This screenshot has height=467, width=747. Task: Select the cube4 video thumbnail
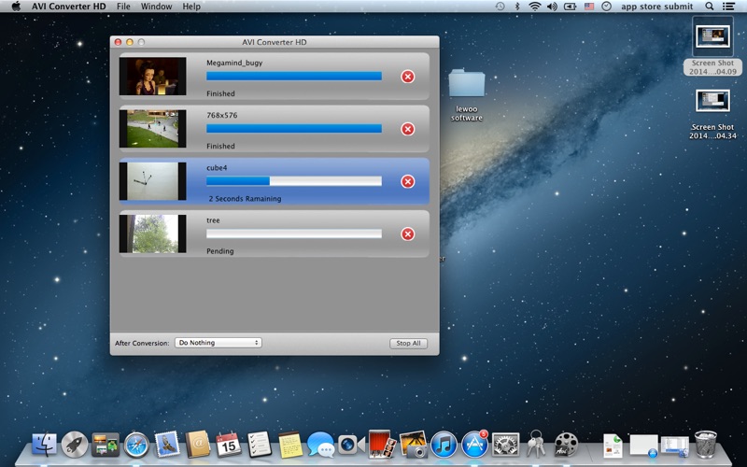point(152,181)
